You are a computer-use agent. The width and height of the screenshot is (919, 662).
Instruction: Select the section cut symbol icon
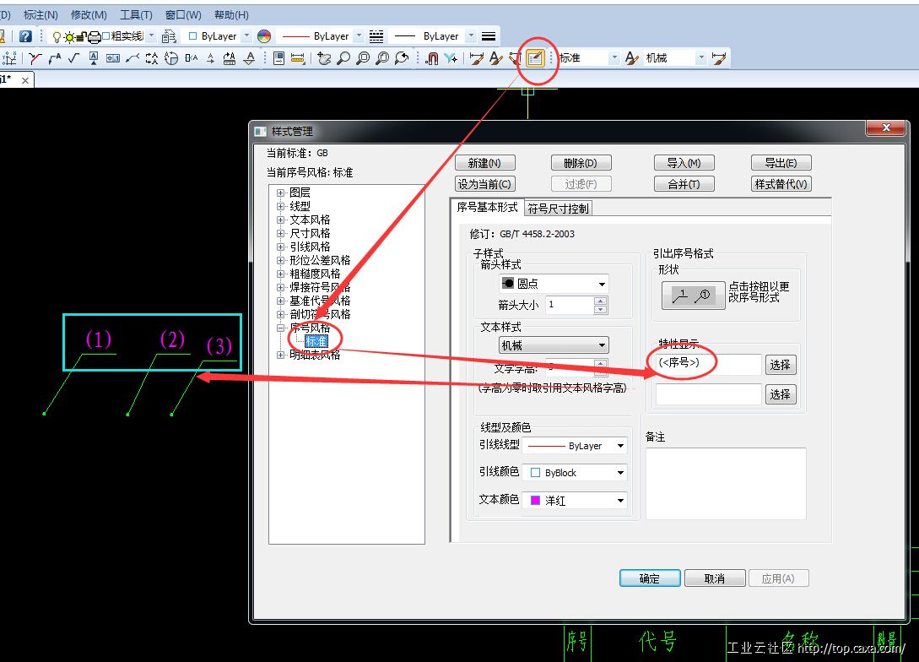pos(152,58)
